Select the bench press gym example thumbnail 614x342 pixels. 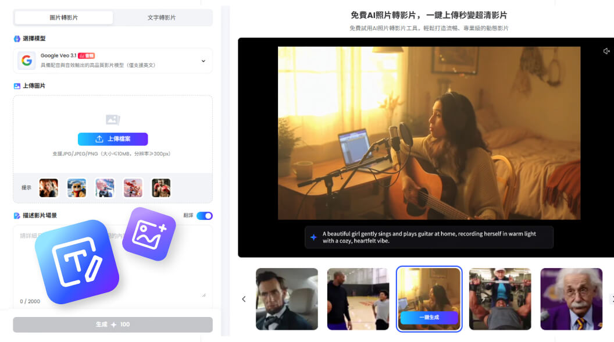point(500,299)
